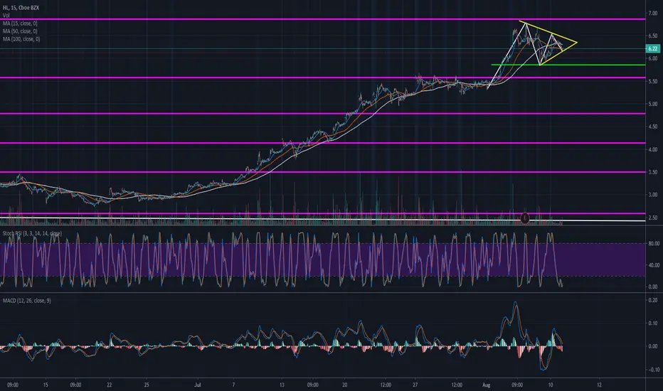Select the yellow triangle pattern drawing
This screenshot has width=663, height=391.
pos(548,43)
